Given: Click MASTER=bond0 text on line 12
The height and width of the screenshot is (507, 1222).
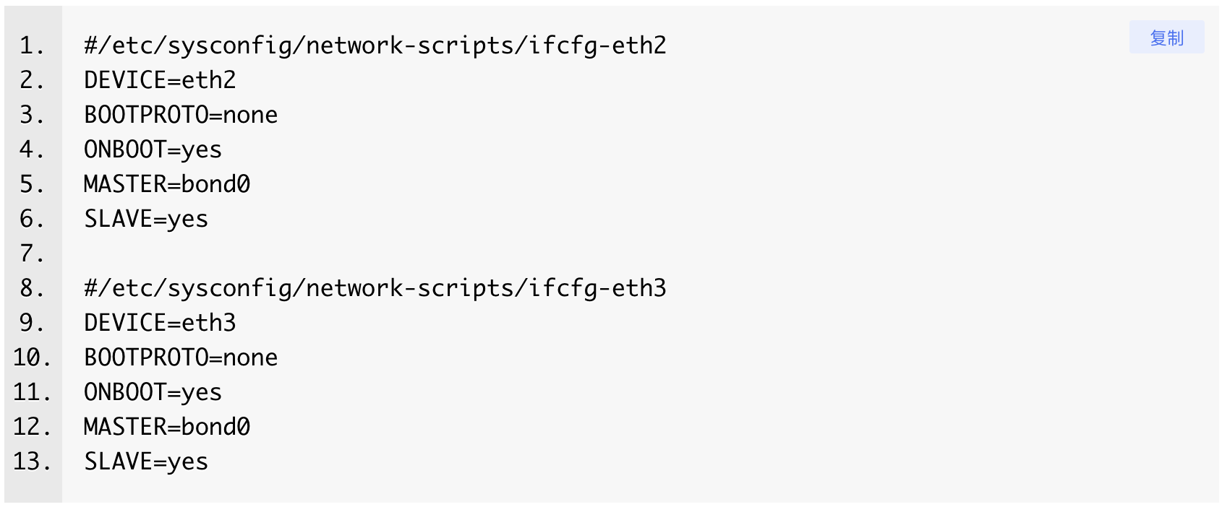Looking at the screenshot, I should click(x=167, y=427).
